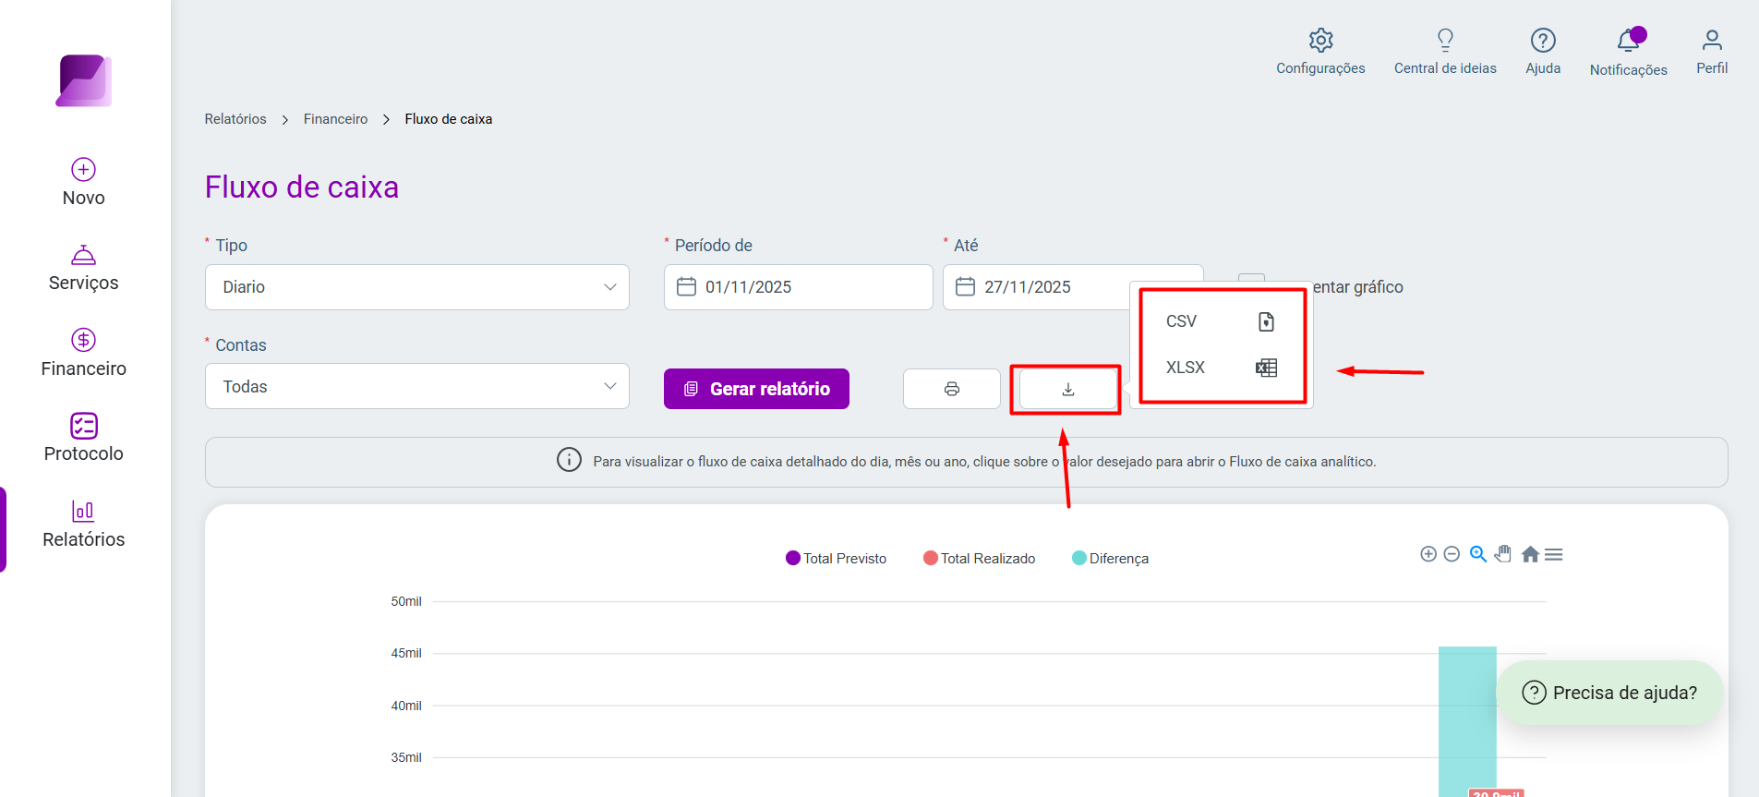Select the chart selection zoom tool
This screenshot has width=1759, height=797.
1478,554
